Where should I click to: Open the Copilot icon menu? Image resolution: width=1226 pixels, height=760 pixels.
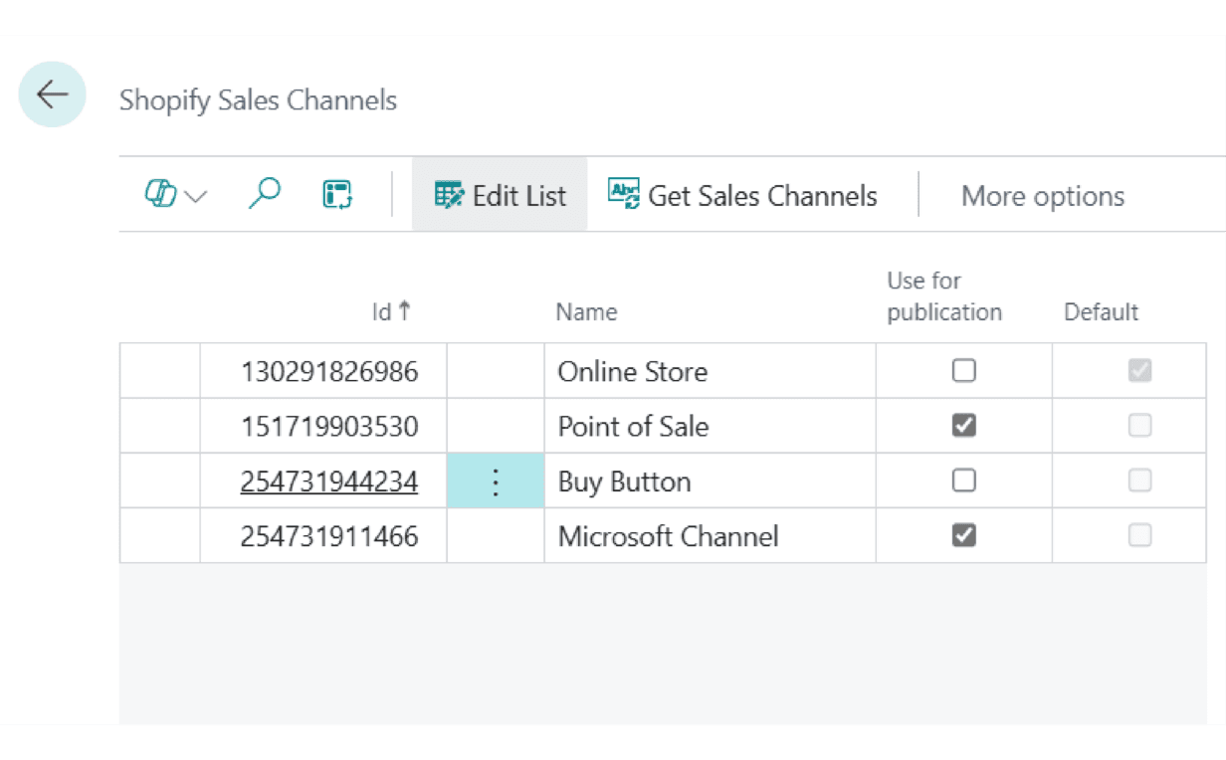161,195
